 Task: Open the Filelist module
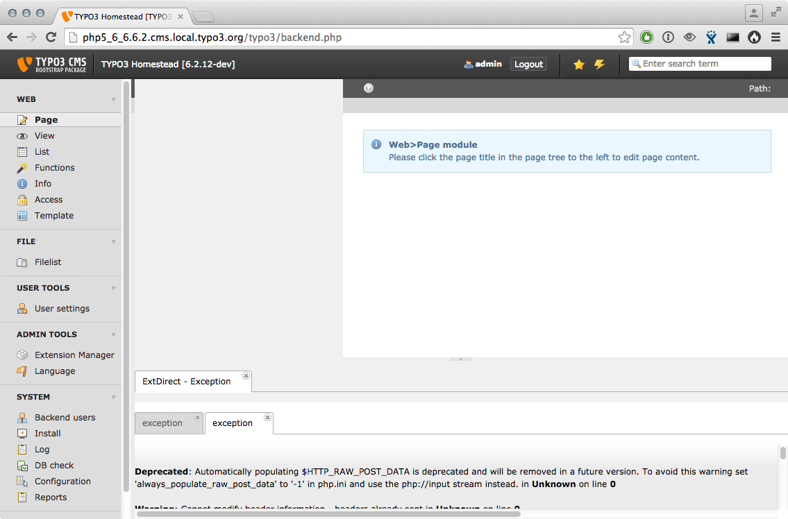(x=46, y=262)
